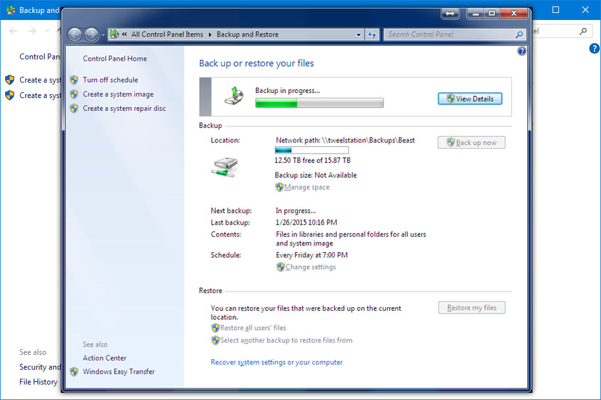Click the Backup and Restore breadcrumb
The height and width of the screenshot is (400, 601).
click(x=248, y=34)
